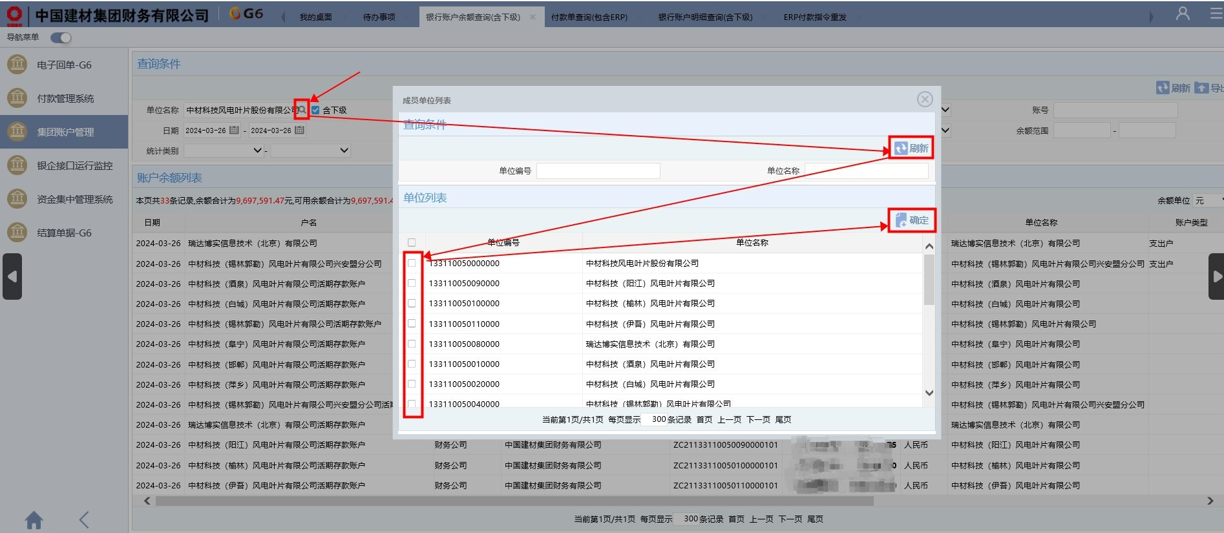Switch to 付款单查询(包含ERP) tab
The height and width of the screenshot is (533, 1224).
pos(589,17)
